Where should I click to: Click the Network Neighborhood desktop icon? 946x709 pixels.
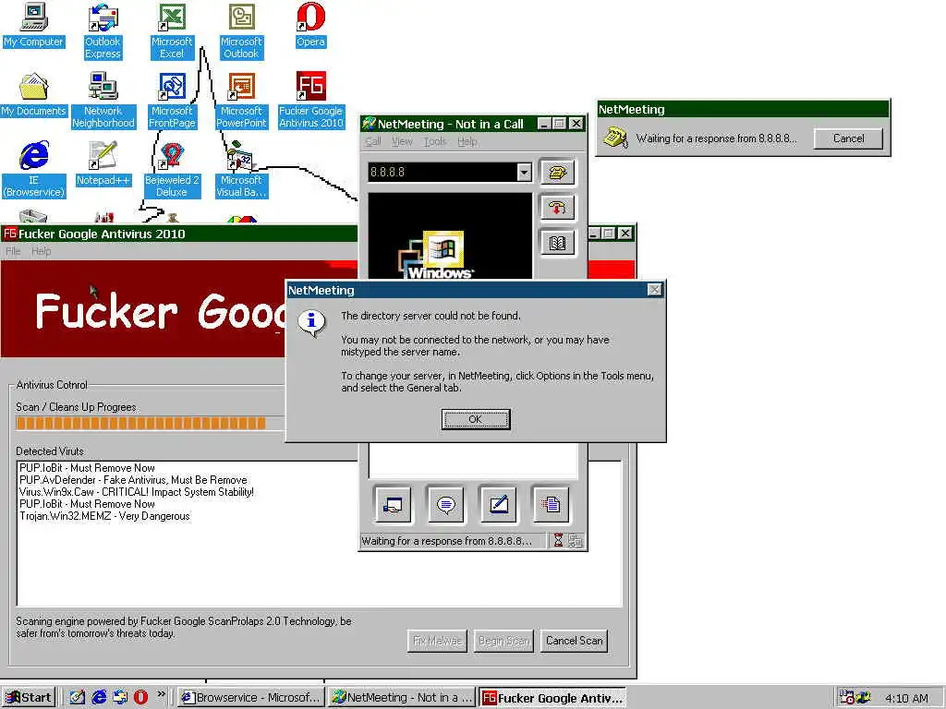tap(103, 101)
